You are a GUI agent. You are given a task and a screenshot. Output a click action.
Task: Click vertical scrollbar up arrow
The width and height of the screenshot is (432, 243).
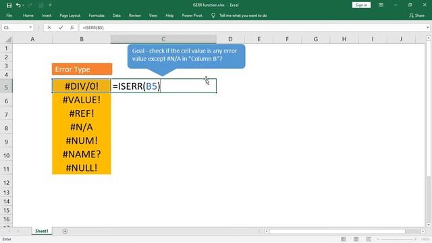point(429,38)
